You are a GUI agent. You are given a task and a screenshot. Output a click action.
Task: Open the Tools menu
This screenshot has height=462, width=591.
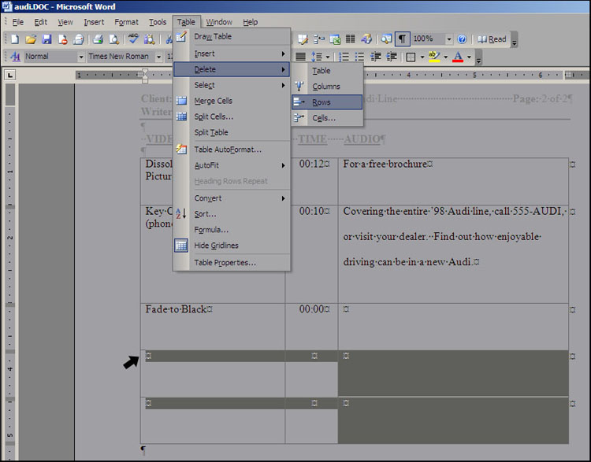tap(158, 22)
